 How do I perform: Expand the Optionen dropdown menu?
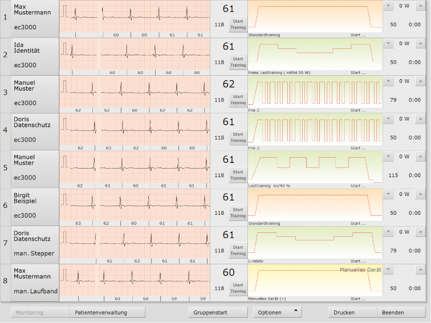pyautogui.click(x=277, y=312)
